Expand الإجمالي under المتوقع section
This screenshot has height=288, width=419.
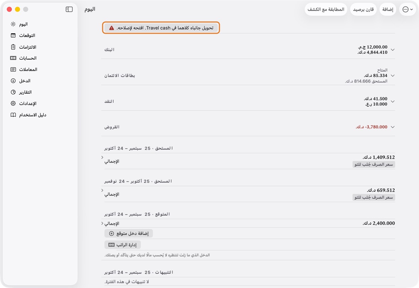(102, 223)
